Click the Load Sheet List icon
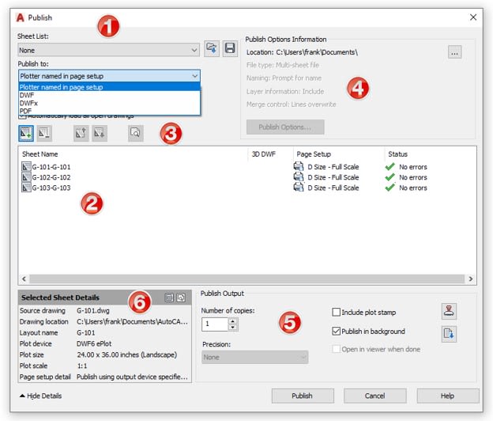493x421 pixels. pyautogui.click(x=212, y=48)
